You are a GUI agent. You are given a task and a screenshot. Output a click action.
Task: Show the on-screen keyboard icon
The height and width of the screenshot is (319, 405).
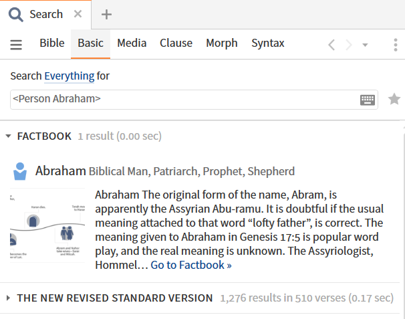[368, 100]
